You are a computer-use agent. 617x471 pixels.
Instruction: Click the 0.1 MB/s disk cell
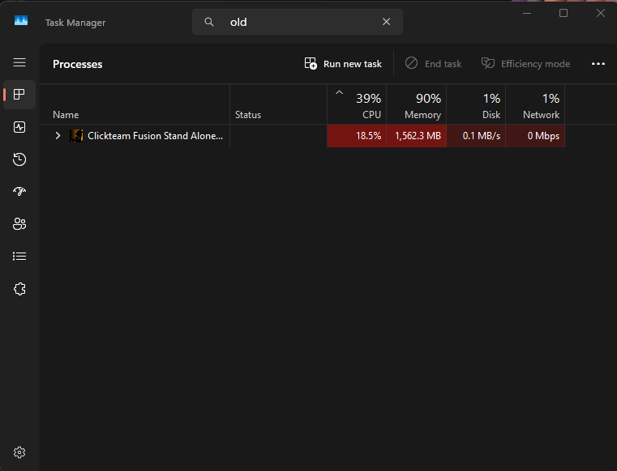[x=476, y=136]
